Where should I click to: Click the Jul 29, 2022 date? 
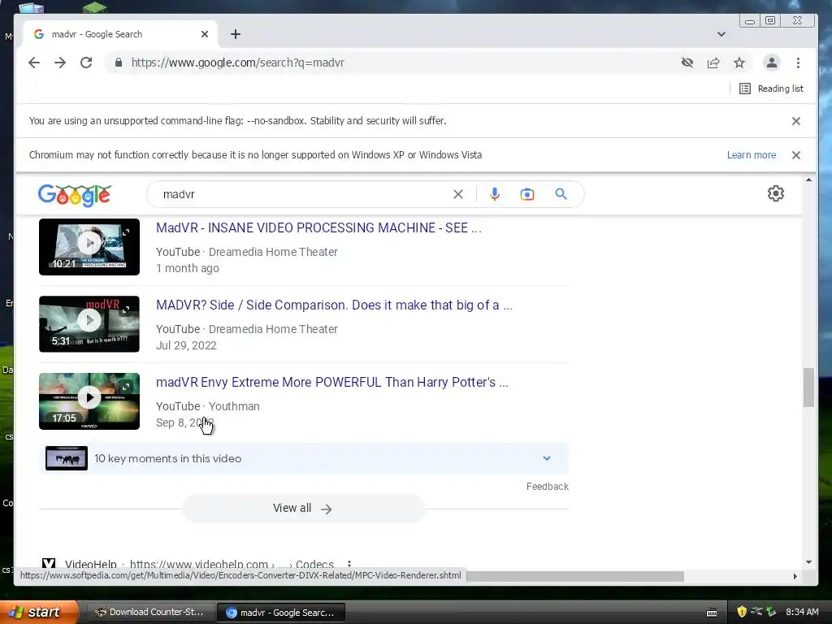pos(186,345)
